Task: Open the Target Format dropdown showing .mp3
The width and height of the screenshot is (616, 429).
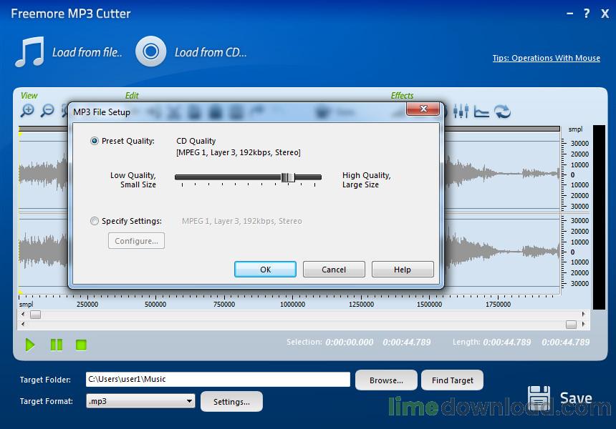Action: pos(189,401)
